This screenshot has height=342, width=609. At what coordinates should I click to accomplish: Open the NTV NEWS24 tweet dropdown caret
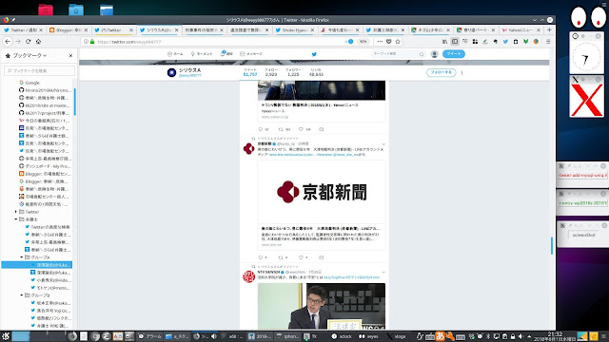pos(383,273)
